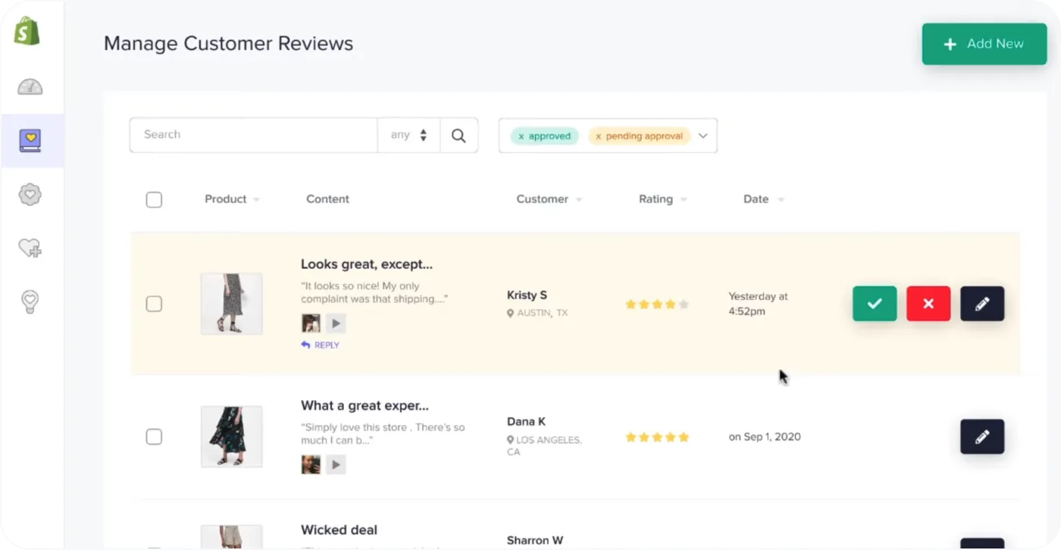Select the checkbox next to Dana K's review

154,436
